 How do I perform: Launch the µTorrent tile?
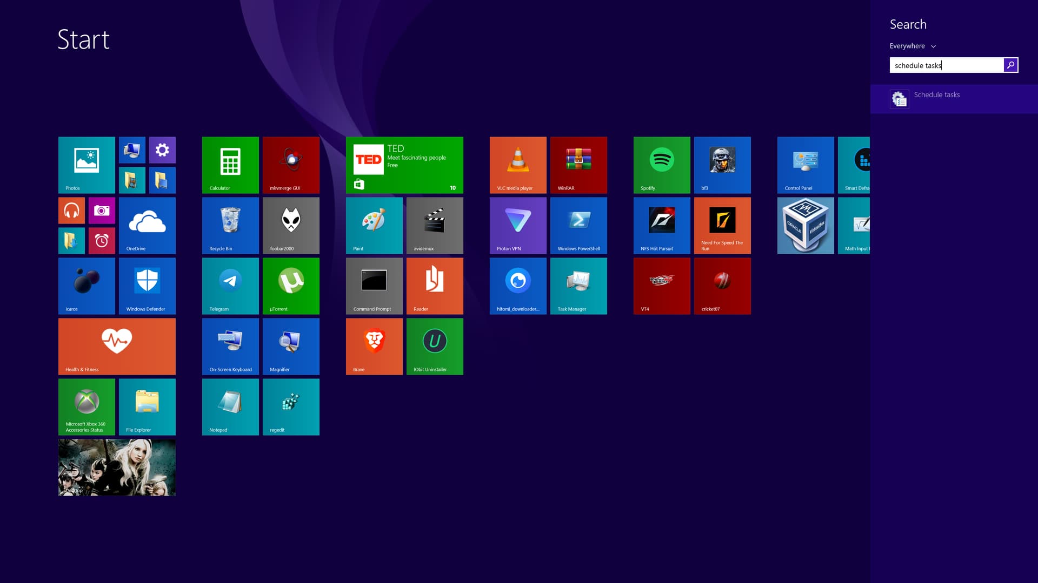tap(291, 286)
